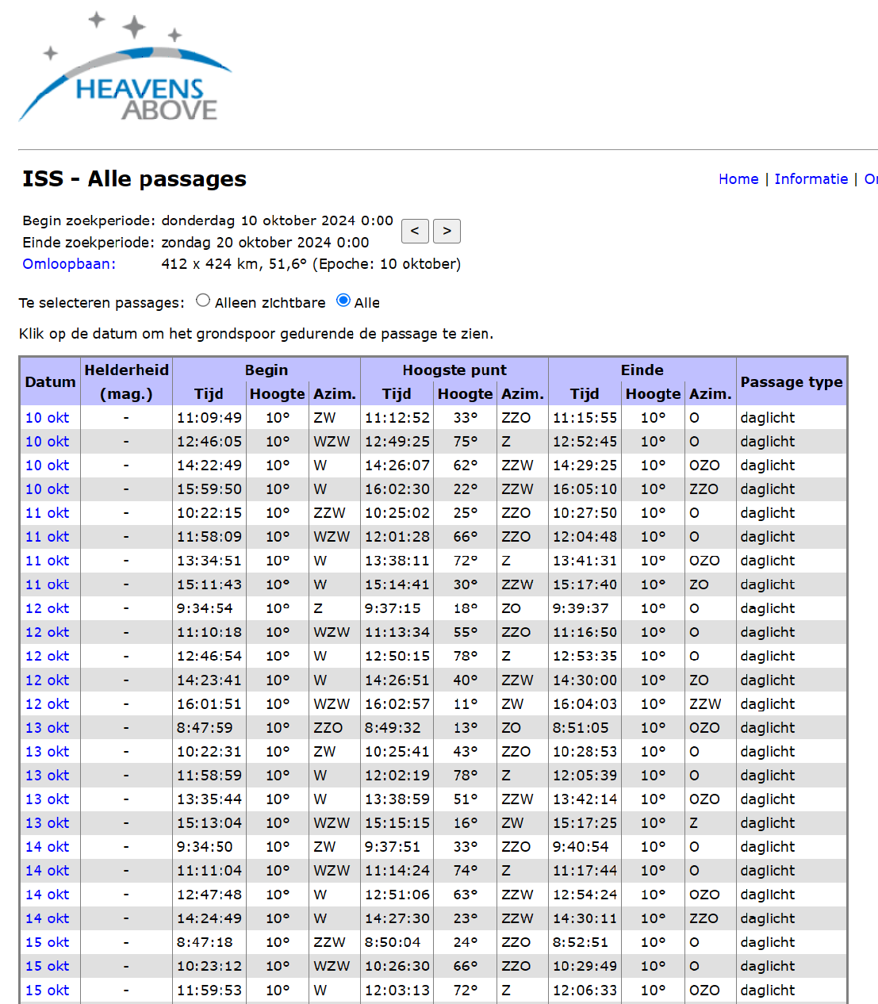Open the 12 okt pass at 9:34:54

coord(47,608)
